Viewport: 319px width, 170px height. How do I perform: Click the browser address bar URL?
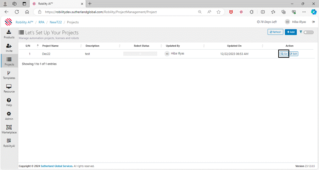point(101,12)
